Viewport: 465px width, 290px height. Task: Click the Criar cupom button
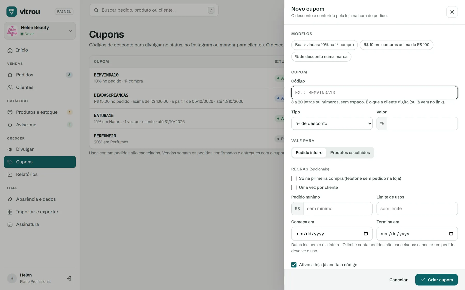[x=437, y=280]
